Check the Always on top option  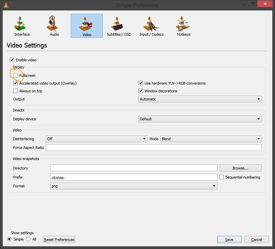[15, 91]
